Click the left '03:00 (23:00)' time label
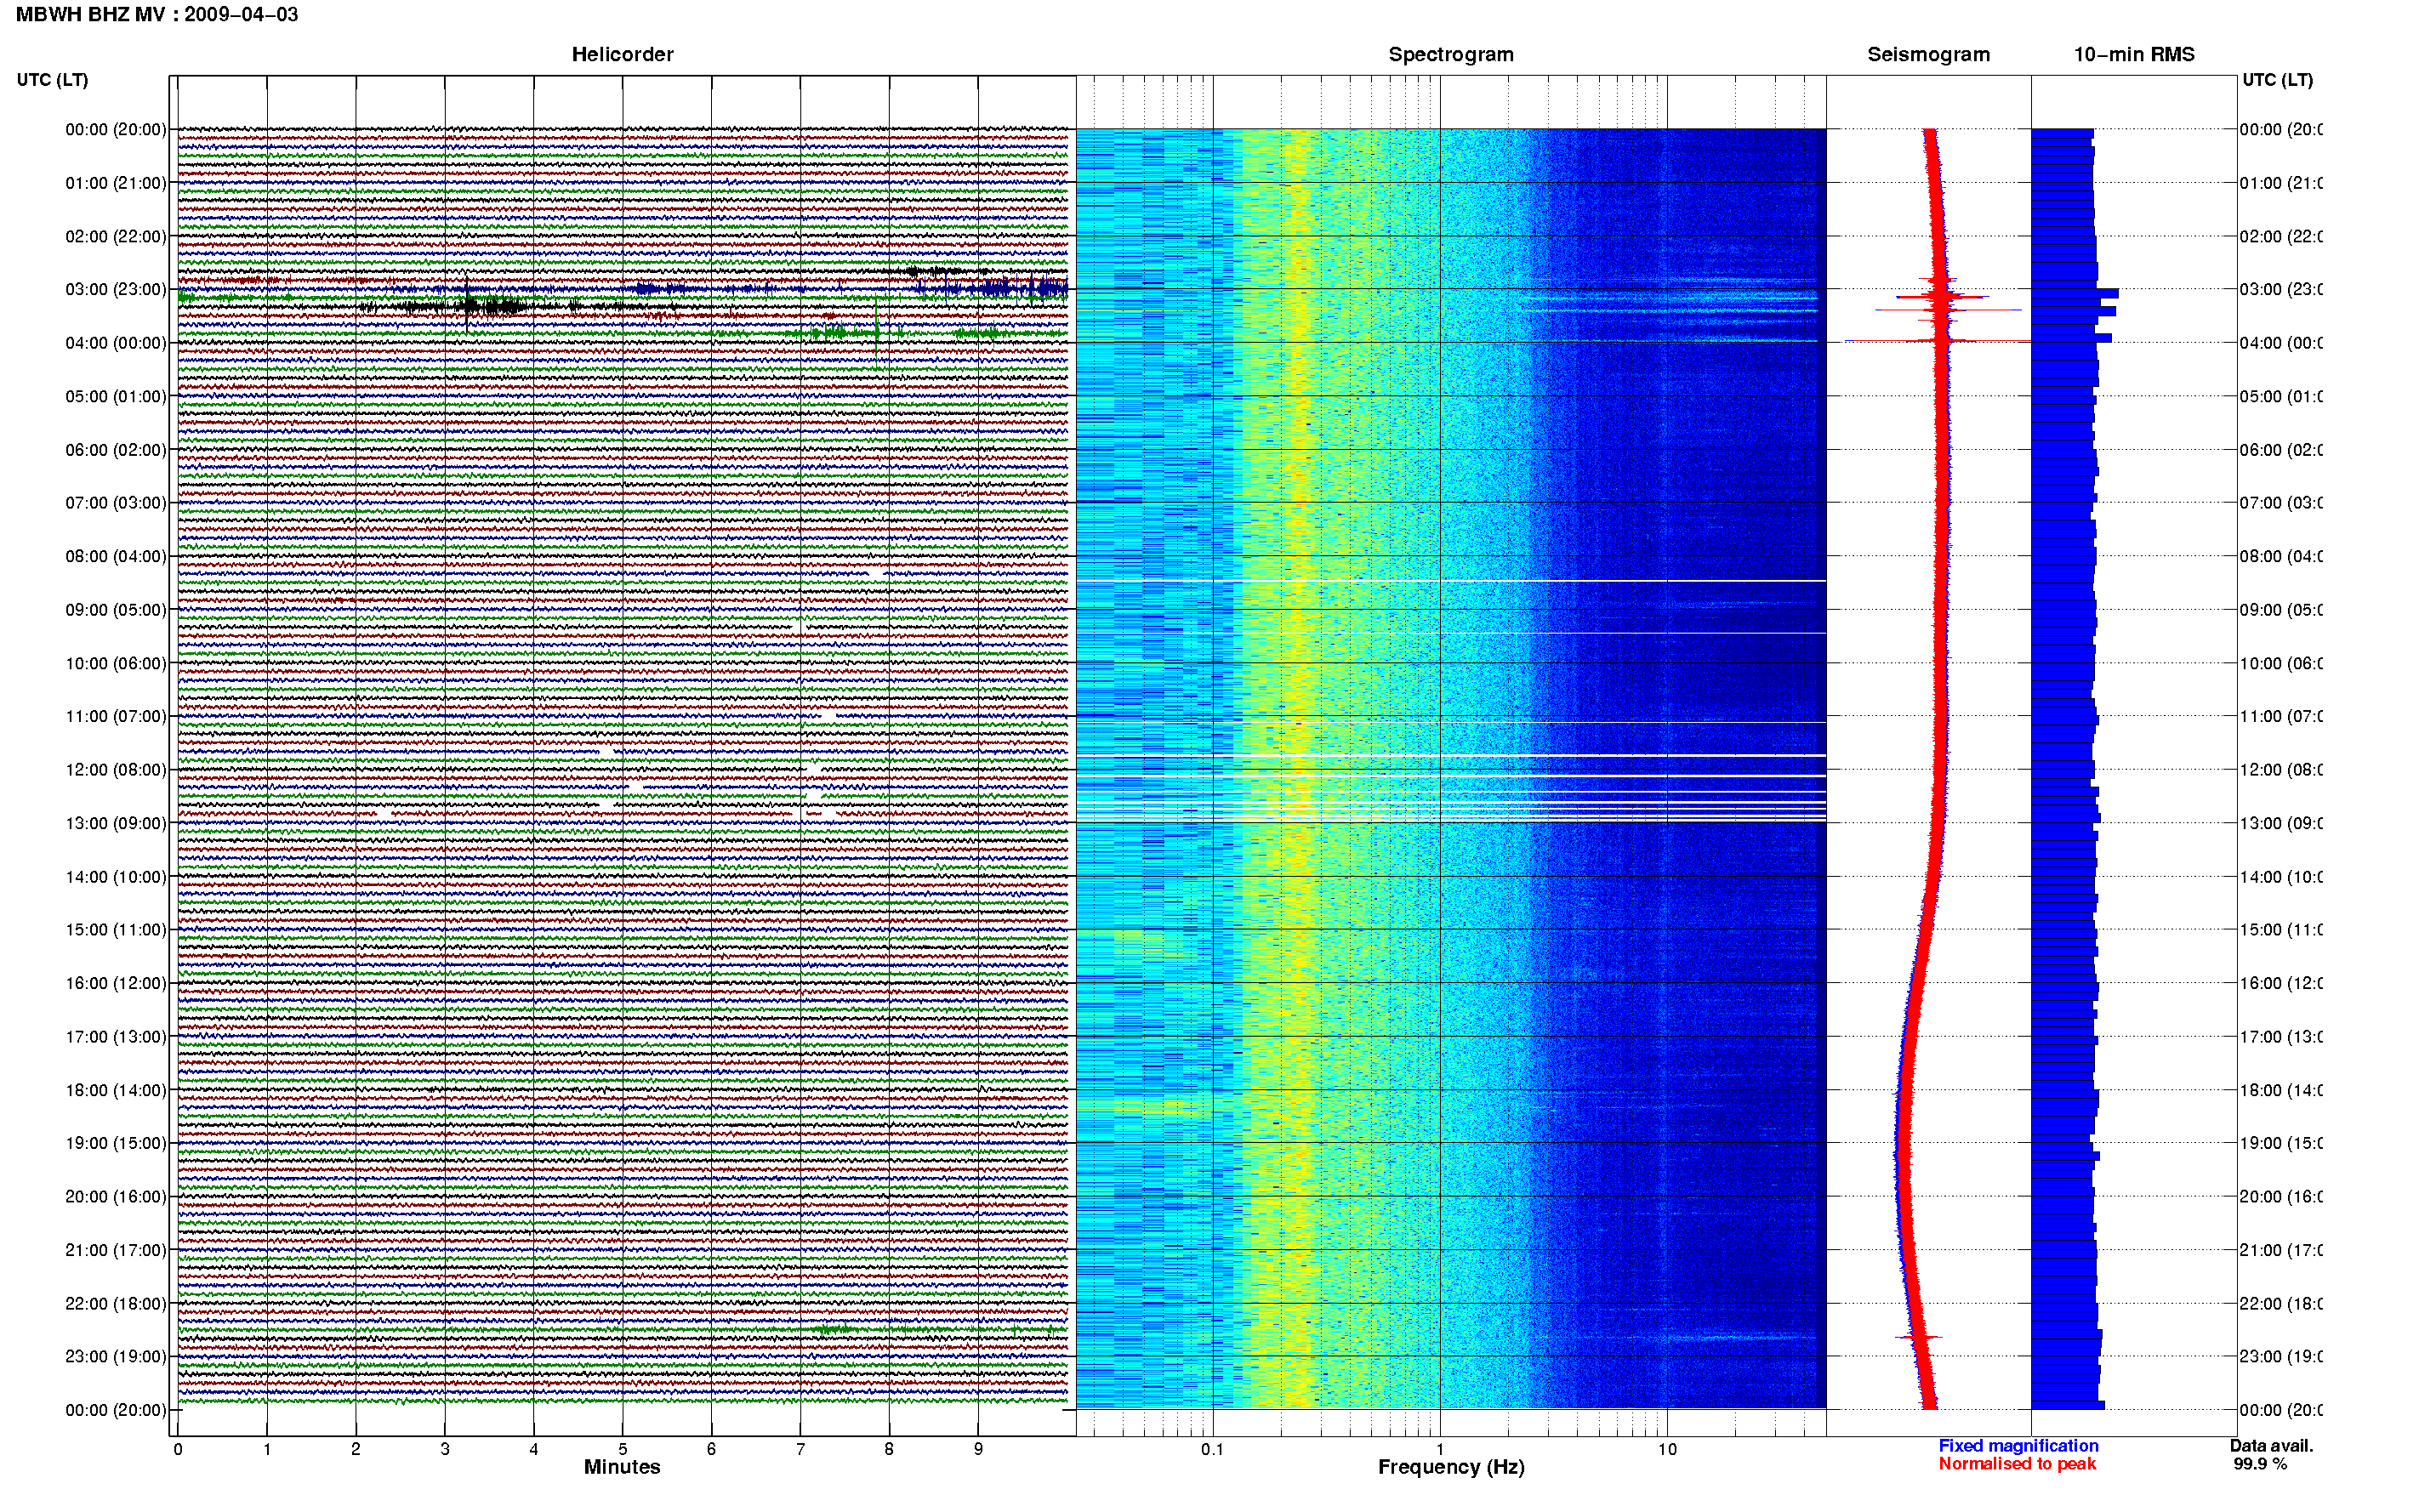The image size is (2419, 1512). pos(116,289)
